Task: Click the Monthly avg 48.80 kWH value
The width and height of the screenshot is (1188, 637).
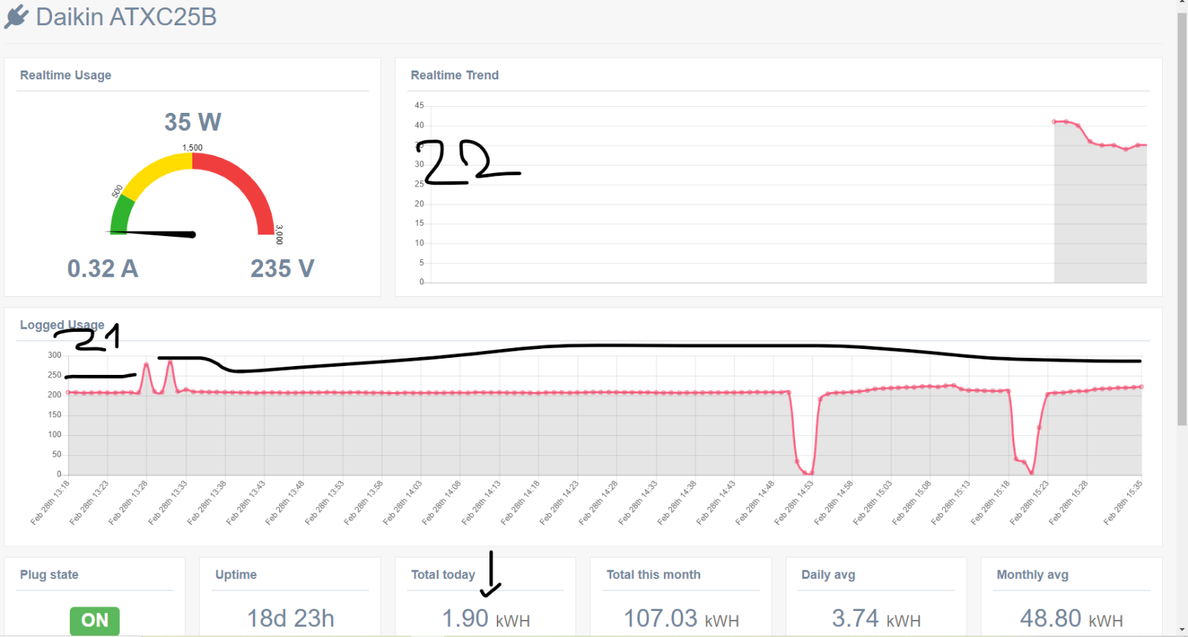Action: [x=1071, y=618]
